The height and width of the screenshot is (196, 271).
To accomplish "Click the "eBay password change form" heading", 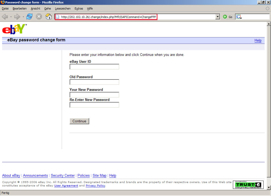I will pos(36,40).
